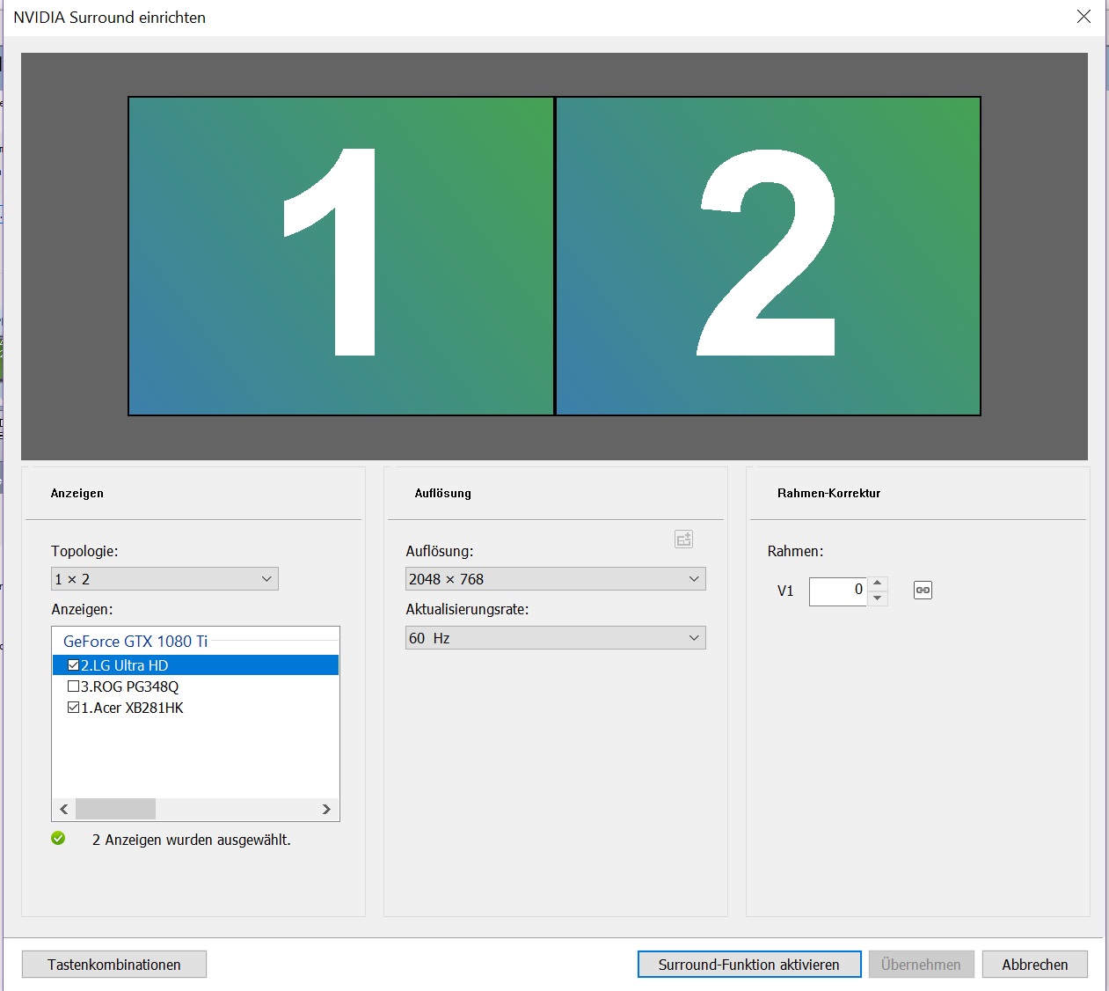Click the 1.Acer XB281HK list row text
The image size is (1109, 991).
pos(132,708)
